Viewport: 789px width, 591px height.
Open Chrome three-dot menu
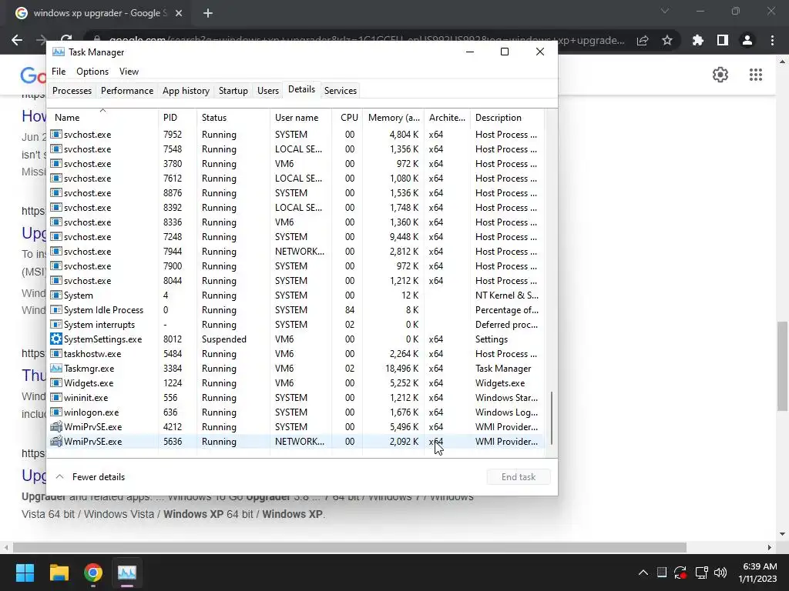click(x=772, y=40)
